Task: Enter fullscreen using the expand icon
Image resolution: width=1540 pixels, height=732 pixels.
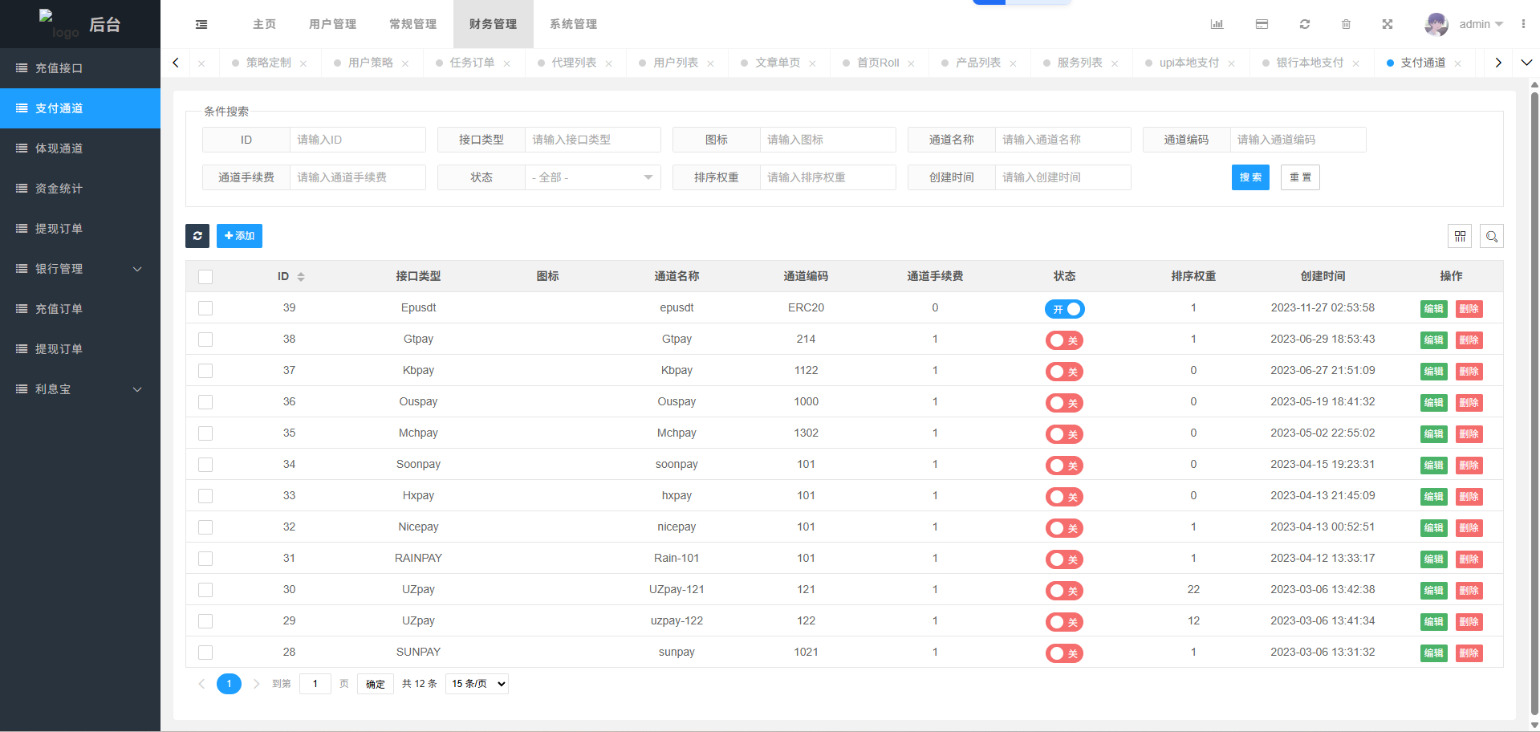Action: 1387,24
